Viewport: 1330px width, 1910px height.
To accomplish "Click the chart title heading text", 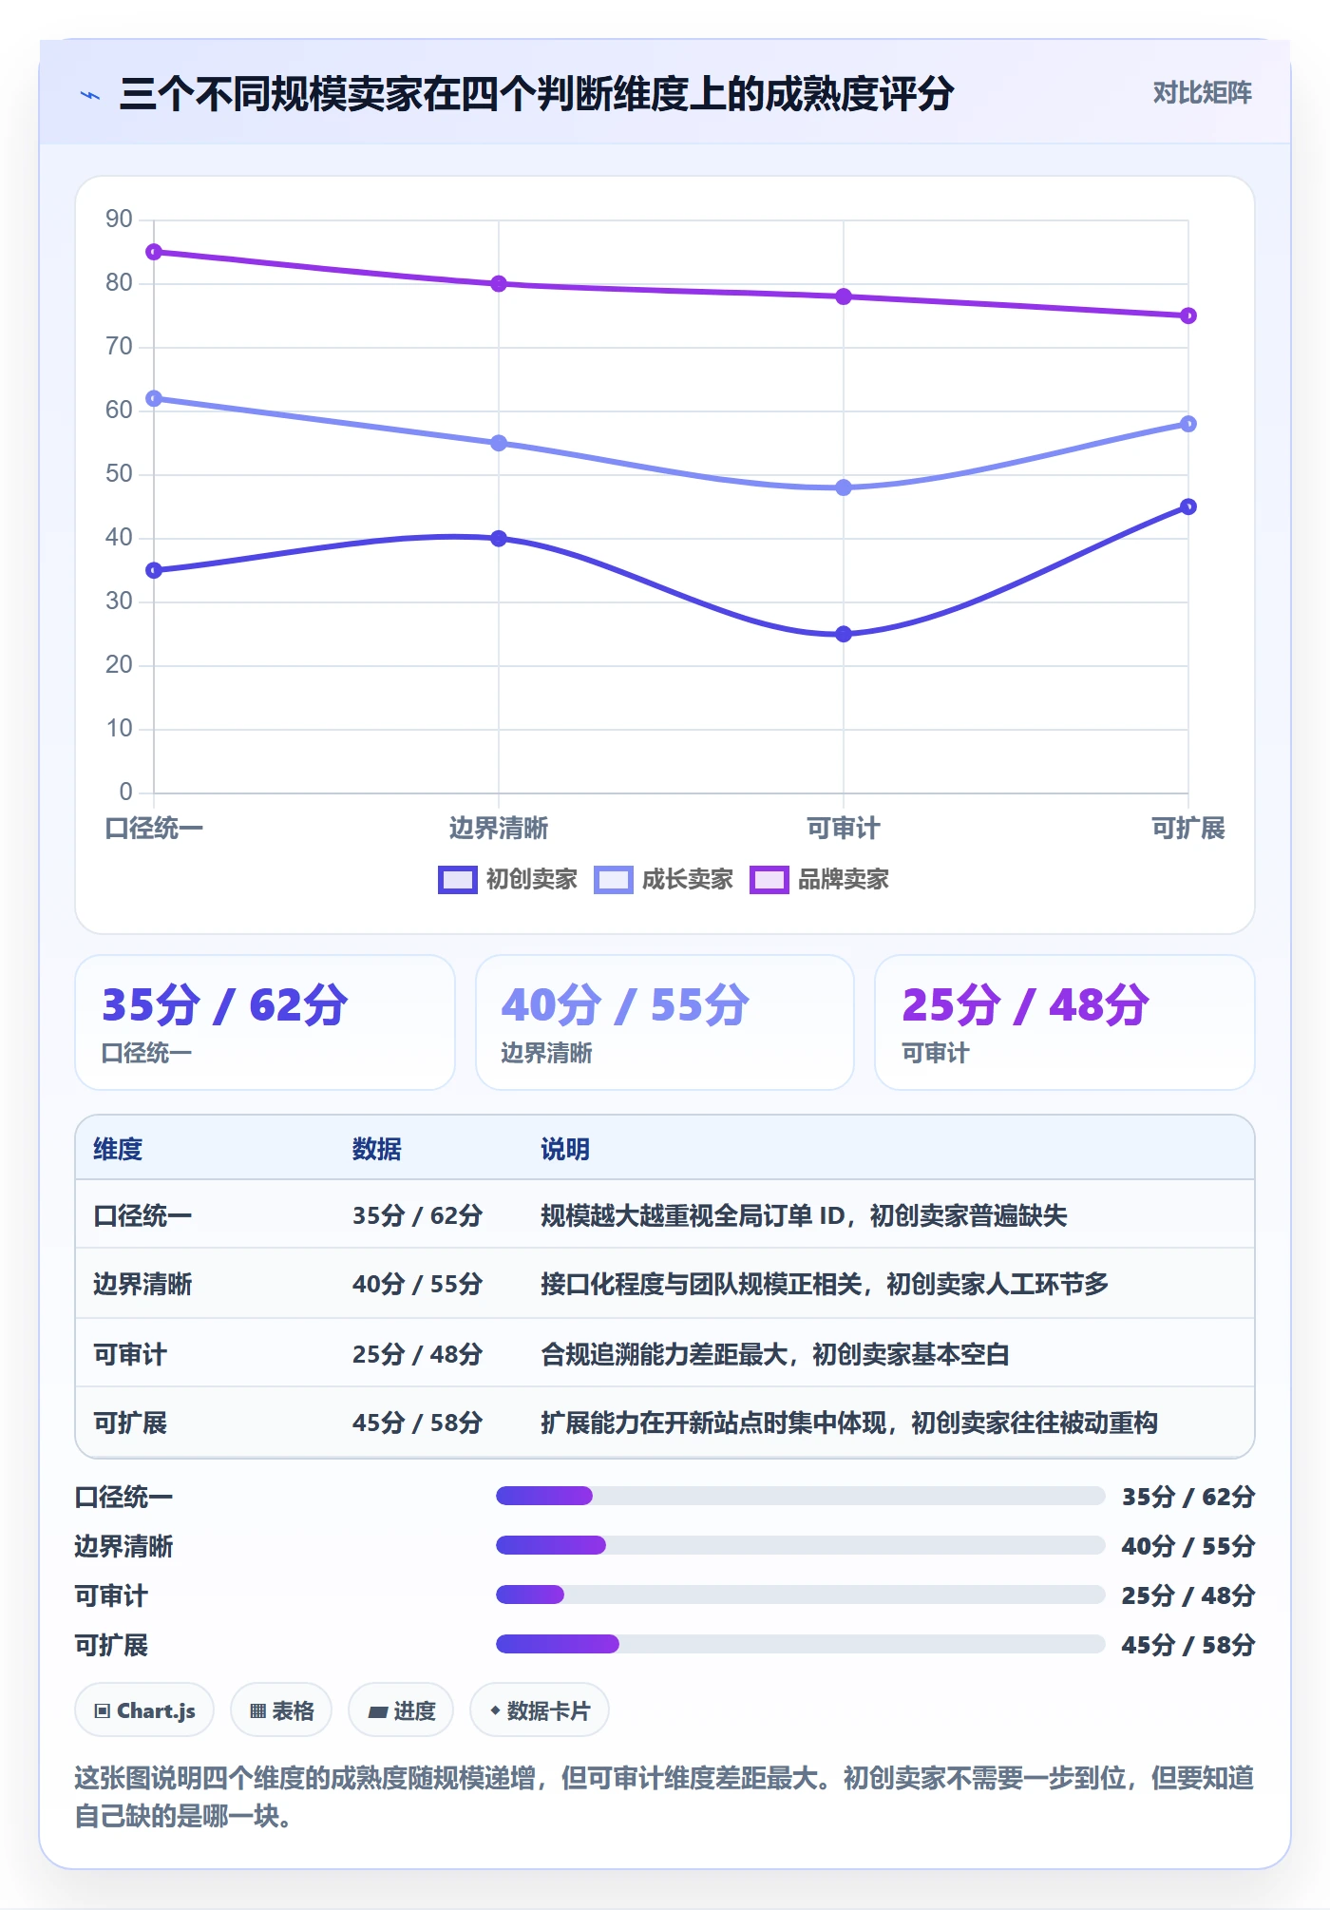I will pyautogui.click(x=537, y=94).
